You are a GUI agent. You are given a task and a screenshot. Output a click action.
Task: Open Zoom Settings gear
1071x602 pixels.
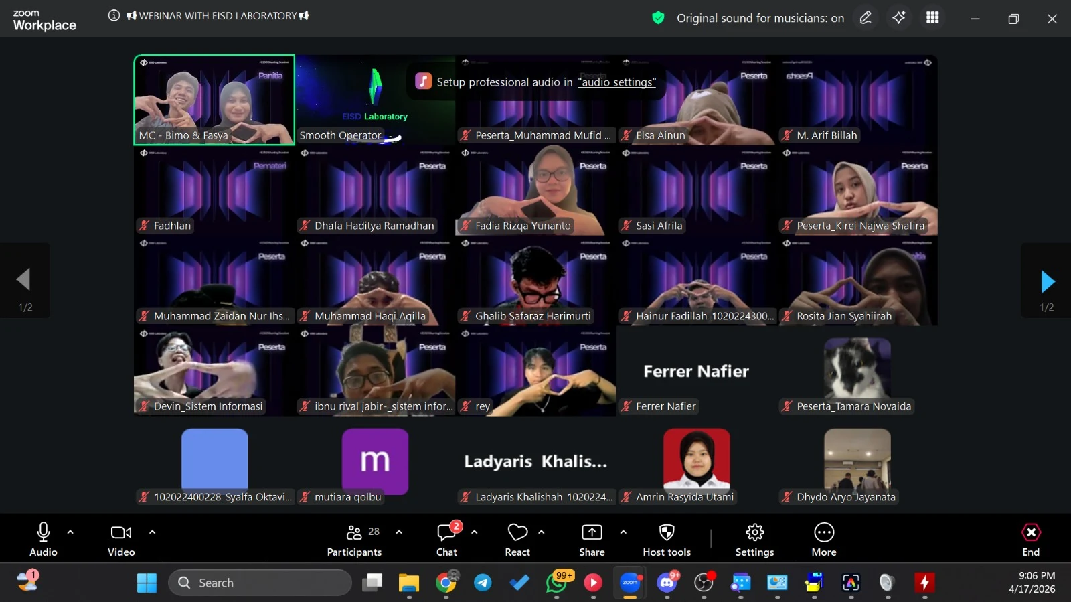click(x=755, y=539)
